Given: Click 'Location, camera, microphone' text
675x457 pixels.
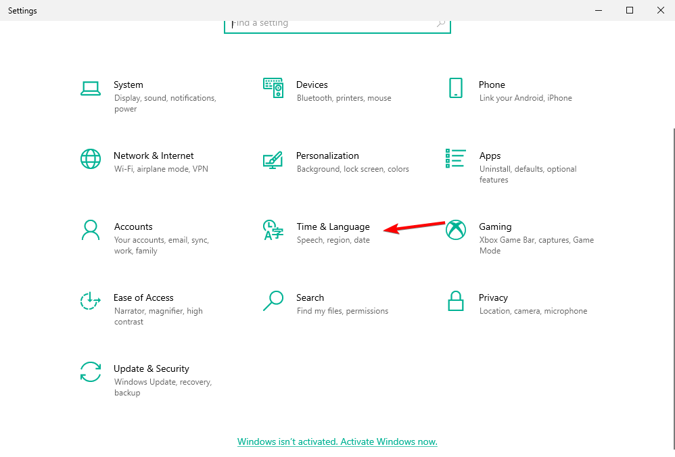Looking at the screenshot, I should [533, 311].
